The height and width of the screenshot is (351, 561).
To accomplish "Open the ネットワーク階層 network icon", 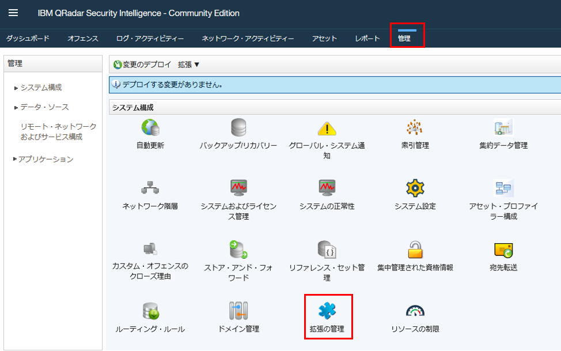I will coord(150,188).
